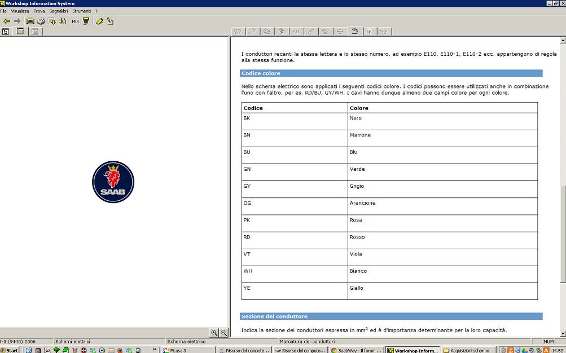
Task: Open the spanner tool icon tab
Action: coord(311,32)
